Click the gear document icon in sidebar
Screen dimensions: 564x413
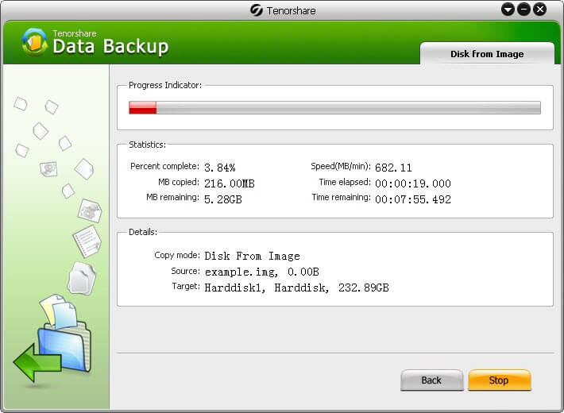89,210
